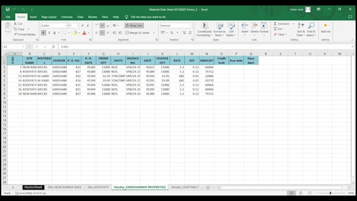Toggle Bold formatting
Image resolution: width=357 pixels, height=201 pixels.
43,33
